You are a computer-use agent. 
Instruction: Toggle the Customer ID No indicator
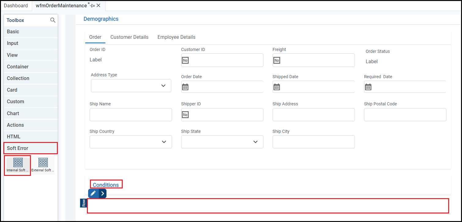pos(185,60)
